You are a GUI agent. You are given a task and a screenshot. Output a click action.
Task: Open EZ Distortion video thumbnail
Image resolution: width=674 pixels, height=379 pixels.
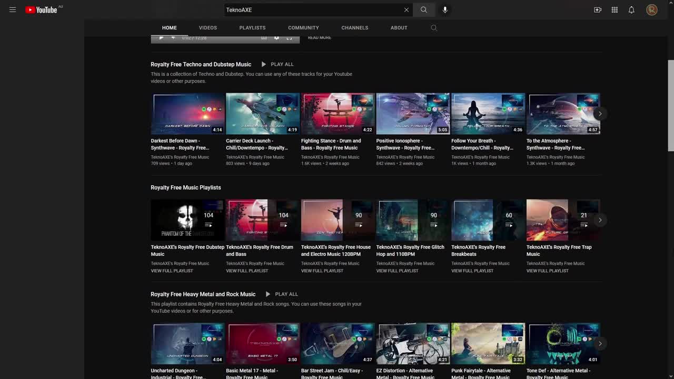pyautogui.click(x=413, y=343)
